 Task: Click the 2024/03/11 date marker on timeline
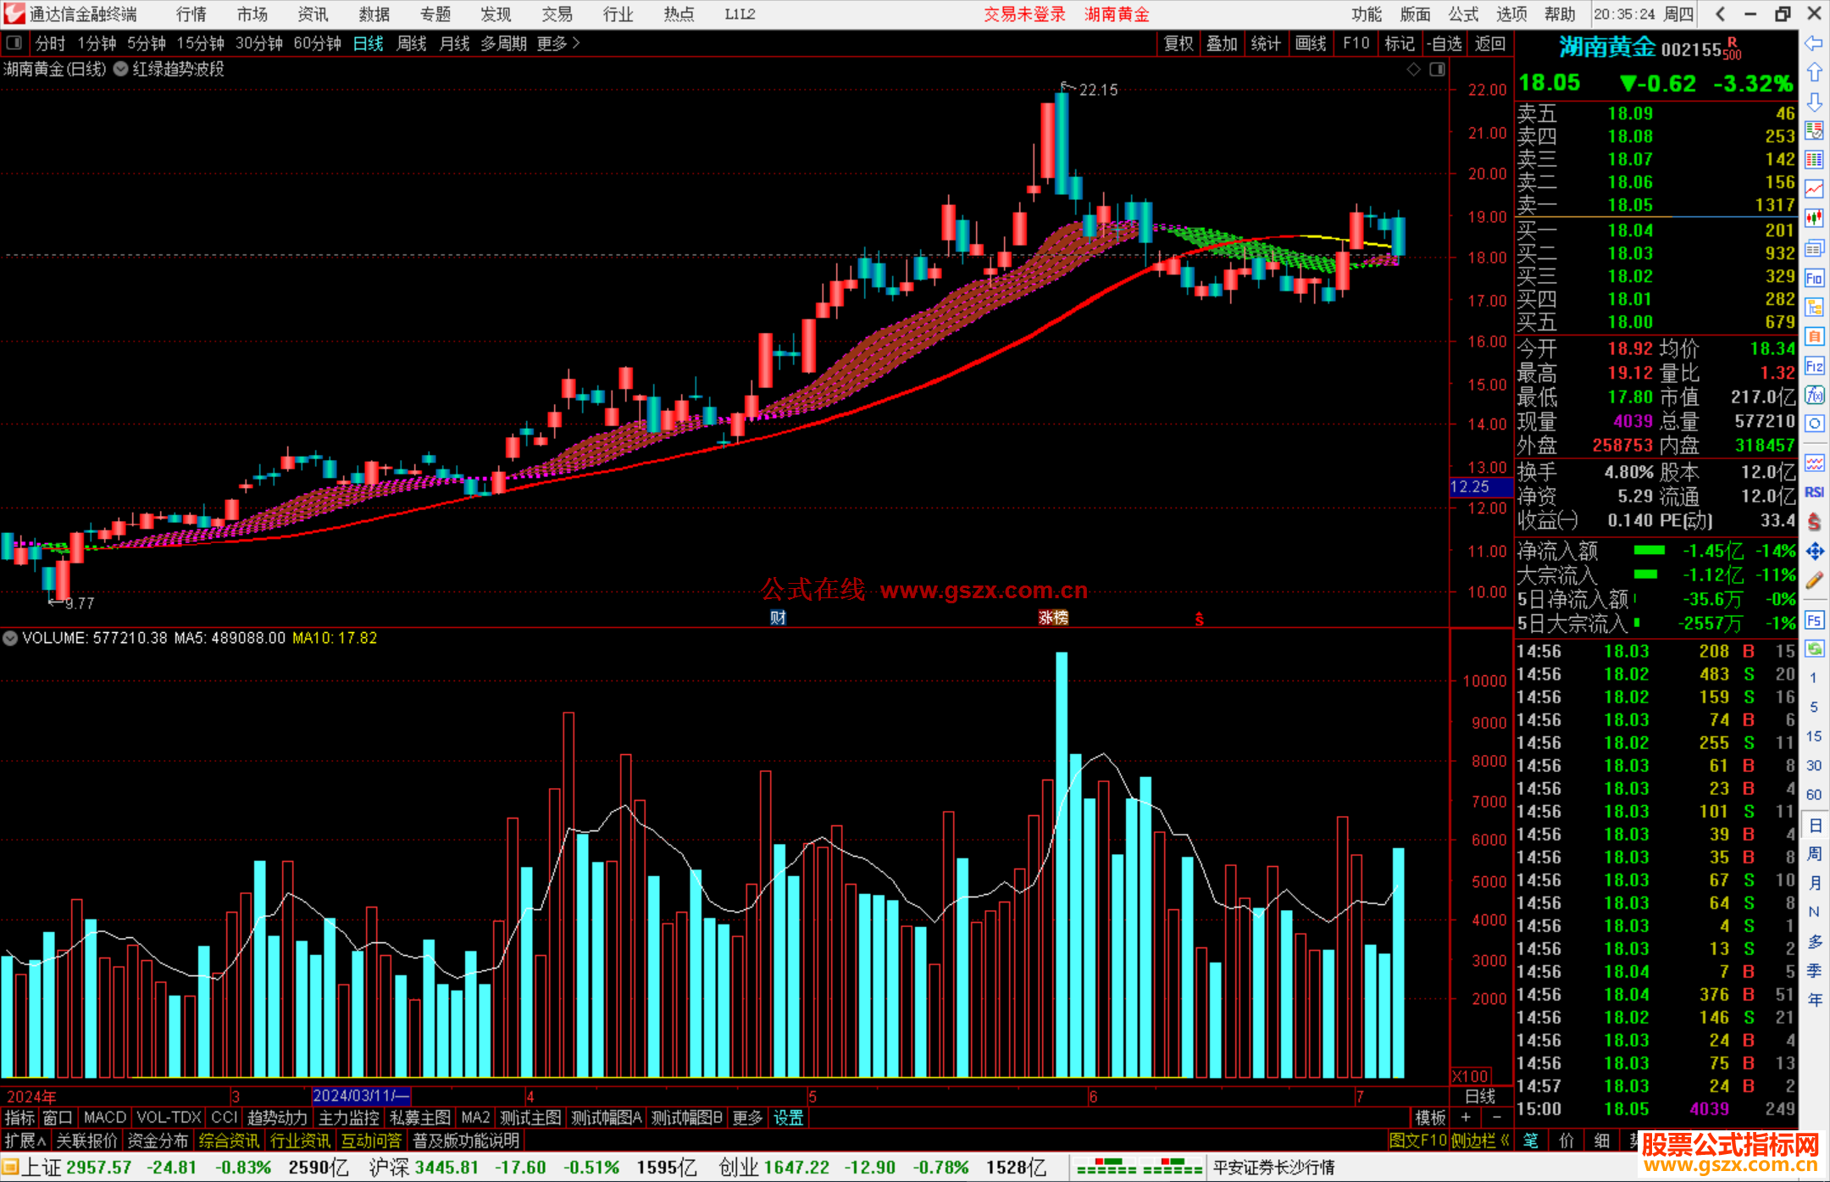tap(360, 1096)
